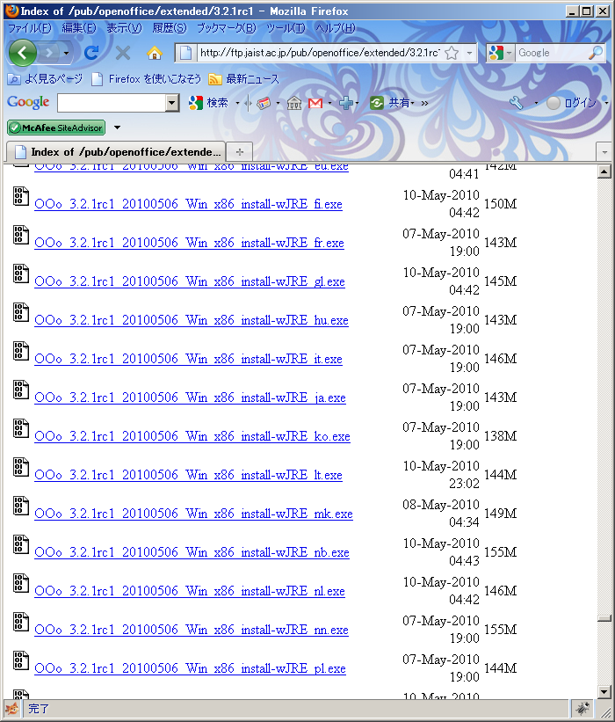This screenshot has width=615, height=722.
Task: Download the install-wJRE_gl.exe file link
Action: pos(190,281)
